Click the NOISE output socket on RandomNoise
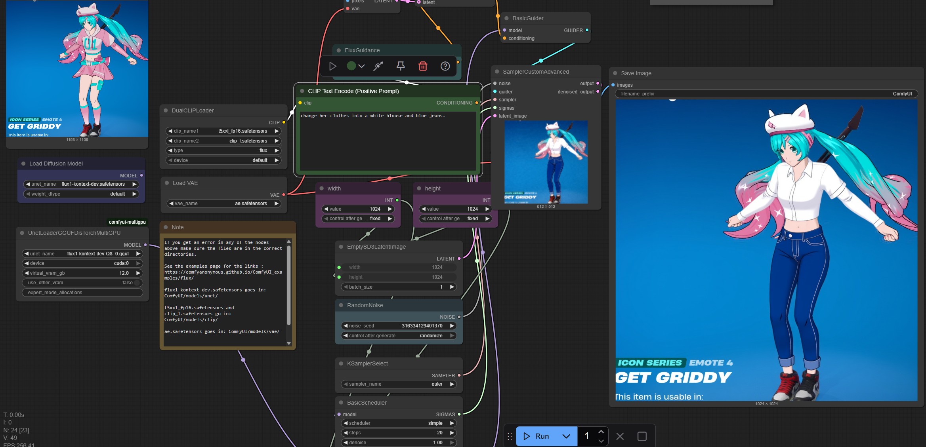The width and height of the screenshot is (926, 447). [459, 317]
